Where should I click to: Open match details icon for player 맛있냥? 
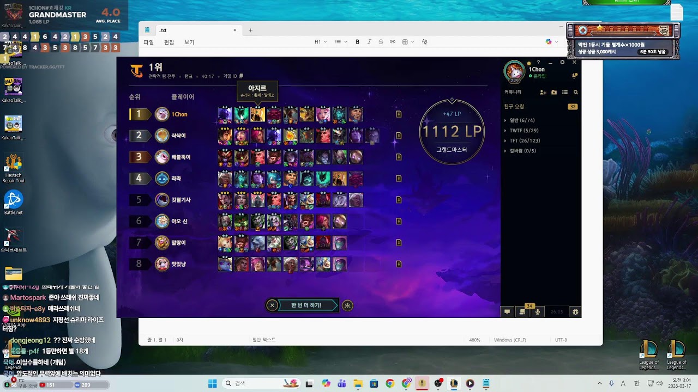tap(399, 264)
